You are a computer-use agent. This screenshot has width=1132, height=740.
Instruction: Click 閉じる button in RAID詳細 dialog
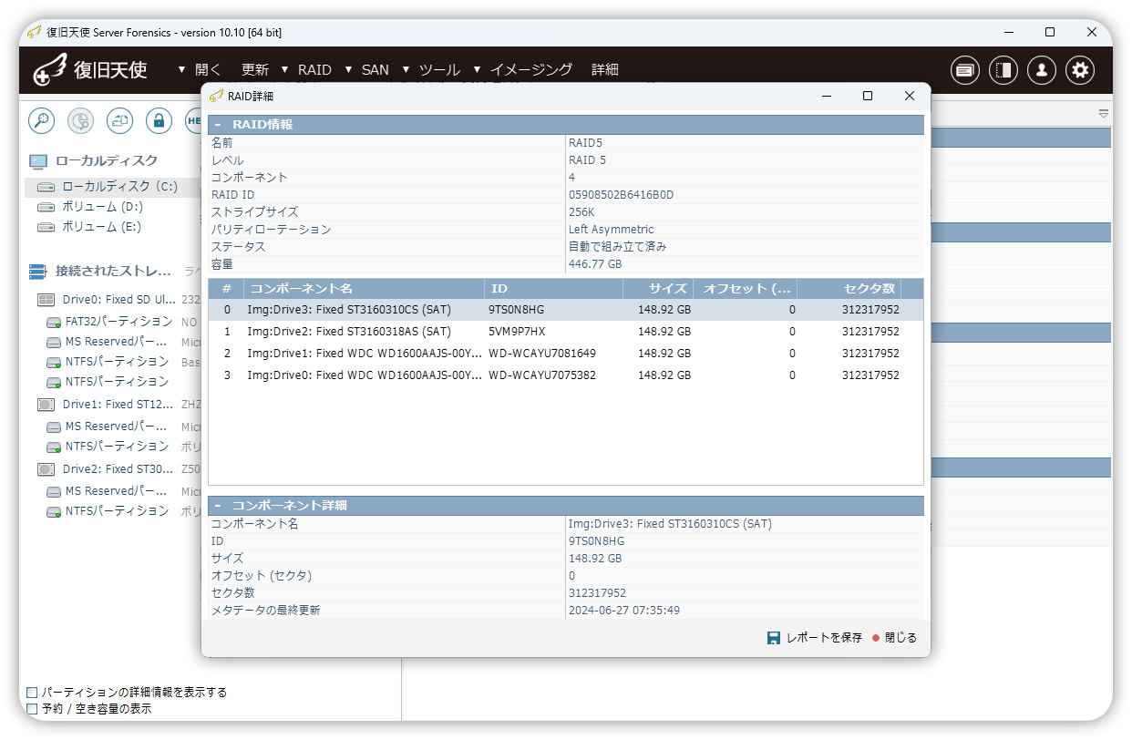point(894,638)
